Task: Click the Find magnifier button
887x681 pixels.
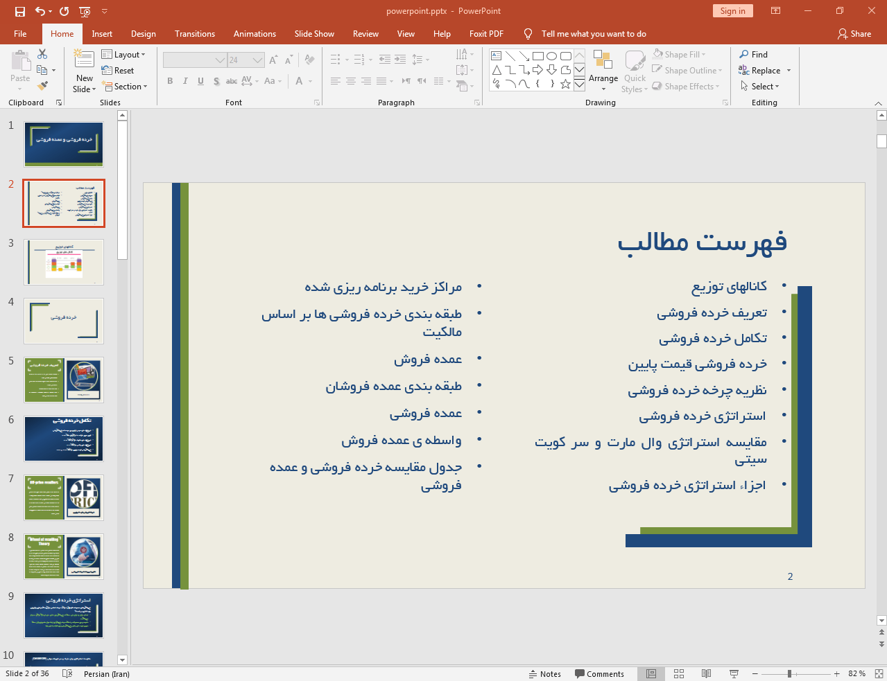Action: (x=754, y=54)
